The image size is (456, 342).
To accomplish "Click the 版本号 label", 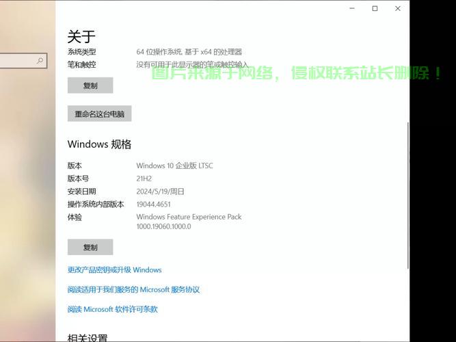I will pyautogui.click(x=78, y=179).
